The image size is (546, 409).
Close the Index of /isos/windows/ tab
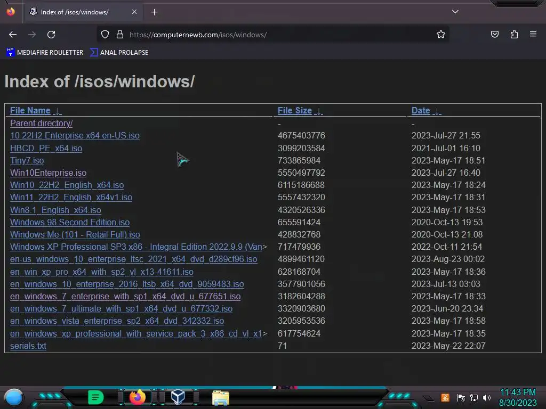point(134,12)
